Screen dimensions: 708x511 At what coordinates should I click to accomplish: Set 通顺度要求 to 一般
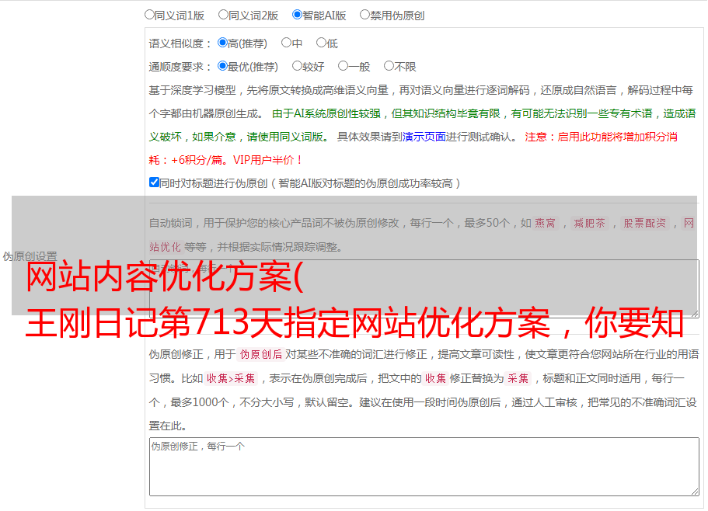[x=343, y=66]
